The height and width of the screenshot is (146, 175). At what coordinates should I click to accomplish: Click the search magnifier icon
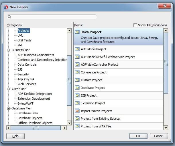tap(9, 17)
